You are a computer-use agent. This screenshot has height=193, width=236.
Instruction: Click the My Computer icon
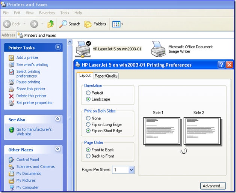click(x=12, y=188)
